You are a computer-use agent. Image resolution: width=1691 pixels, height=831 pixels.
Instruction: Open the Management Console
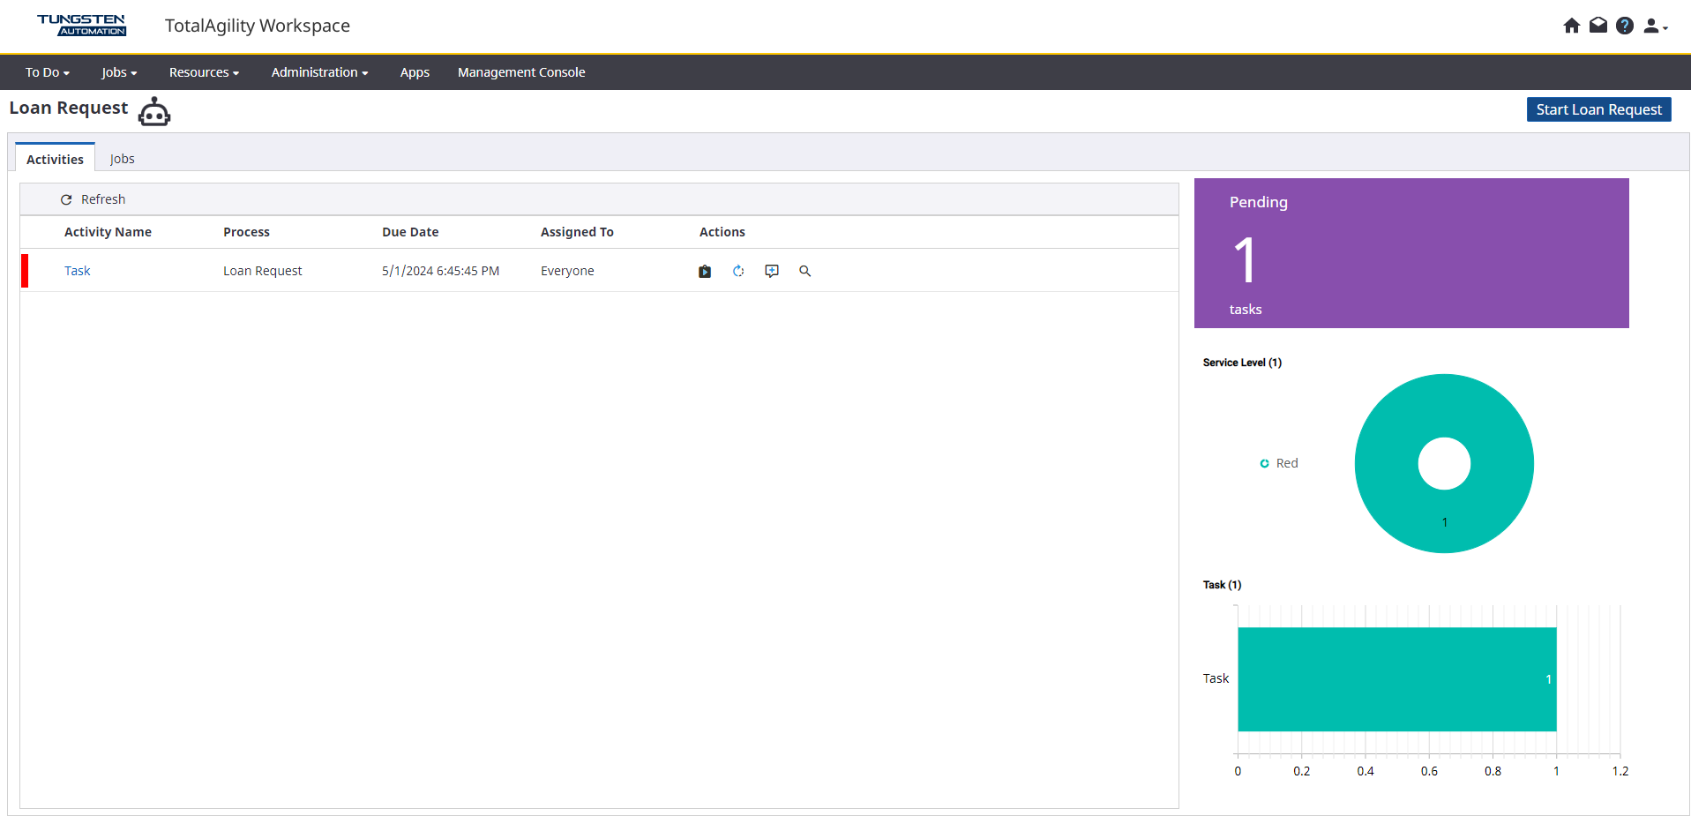click(521, 72)
